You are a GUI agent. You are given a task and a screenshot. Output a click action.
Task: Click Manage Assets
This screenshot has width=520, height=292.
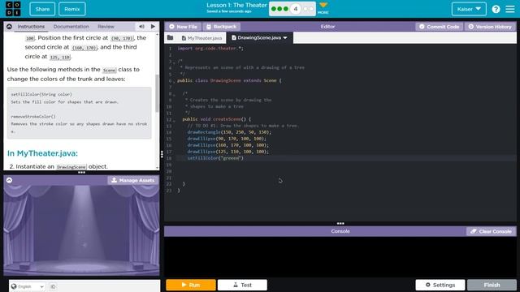pyautogui.click(x=132, y=180)
